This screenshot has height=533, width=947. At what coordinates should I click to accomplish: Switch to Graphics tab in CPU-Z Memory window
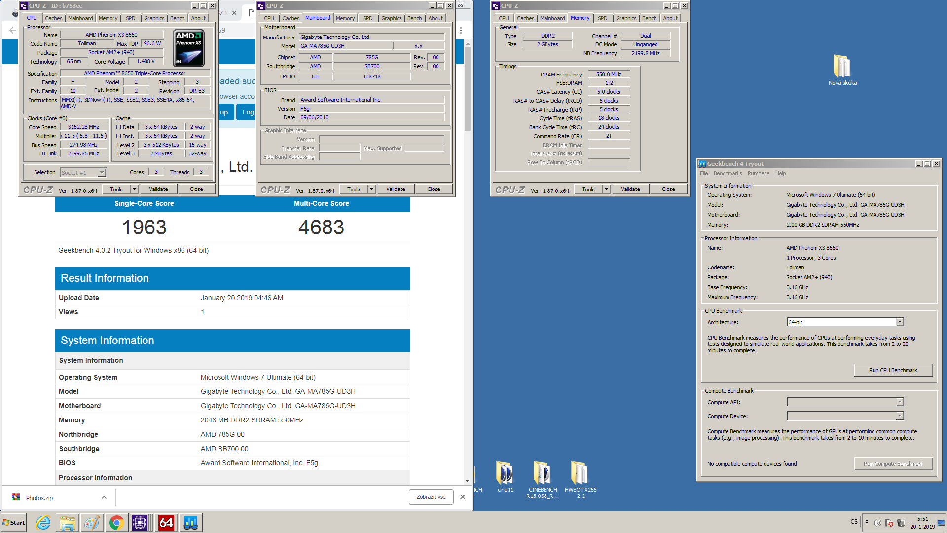[x=626, y=18]
